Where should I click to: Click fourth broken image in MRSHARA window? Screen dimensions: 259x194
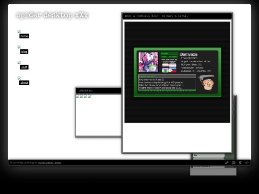point(90,96)
